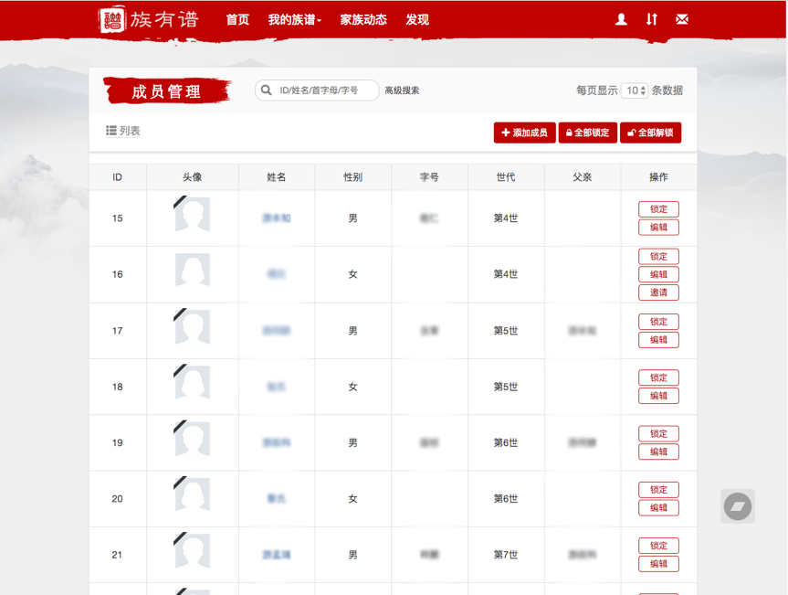Select the avatar for member ID 15
Viewport: 788px width, 595px height.
(x=192, y=215)
